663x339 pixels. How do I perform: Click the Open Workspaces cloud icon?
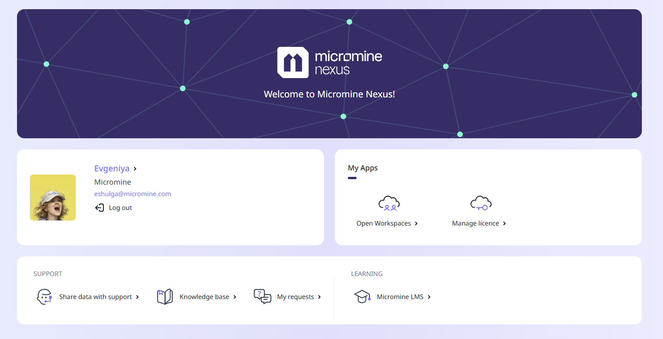coord(389,203)
